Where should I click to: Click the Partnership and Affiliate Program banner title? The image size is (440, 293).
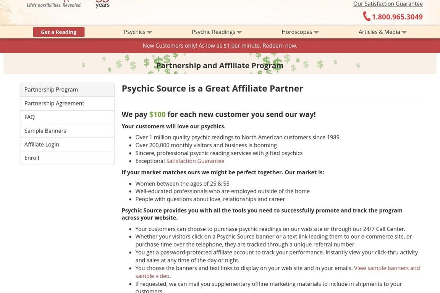point(220,66)
